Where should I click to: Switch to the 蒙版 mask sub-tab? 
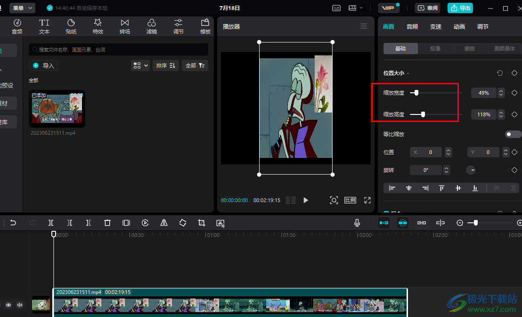coord(469,49)
